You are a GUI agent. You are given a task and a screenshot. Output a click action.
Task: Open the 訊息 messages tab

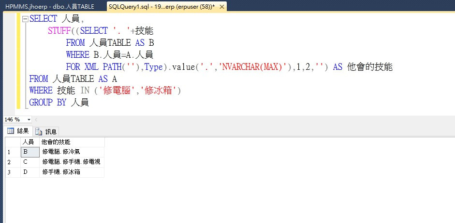click(46, 131)
